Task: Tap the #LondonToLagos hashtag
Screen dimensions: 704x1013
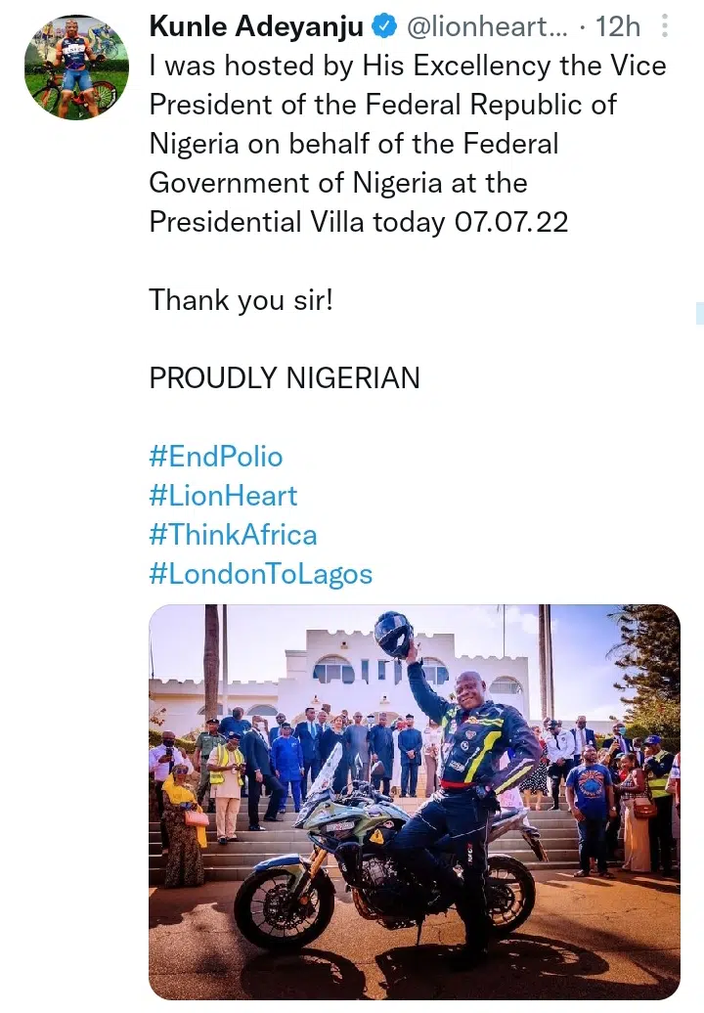Action: point(261,574)
